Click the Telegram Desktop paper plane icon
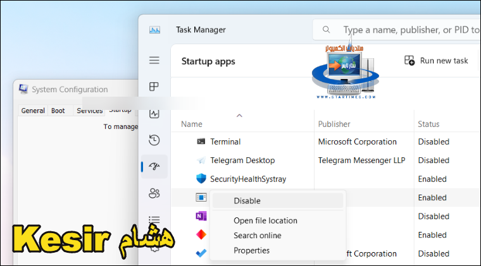The width and height of the screenshot is (481, 266). tap(201, 160)
